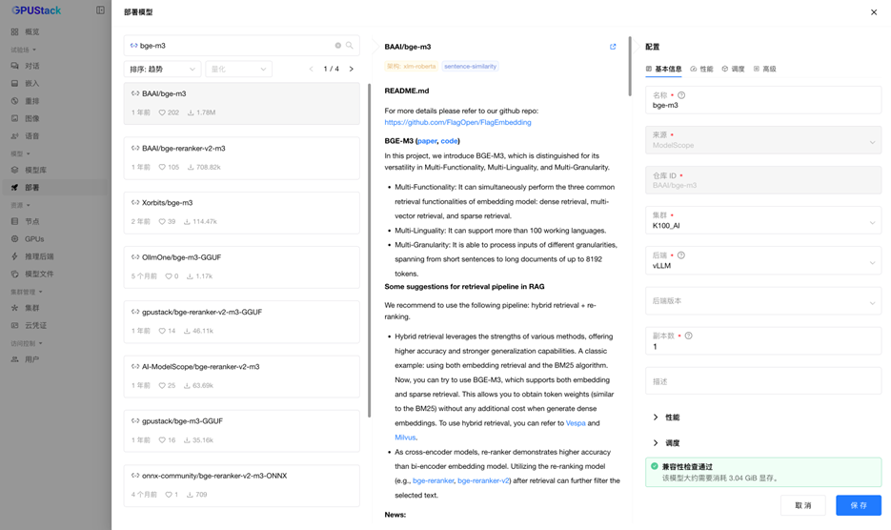The height and width of the screenshot is (530, 891).
Task: Open the bge-reranker-v2 link
Action: pos(484,480)
